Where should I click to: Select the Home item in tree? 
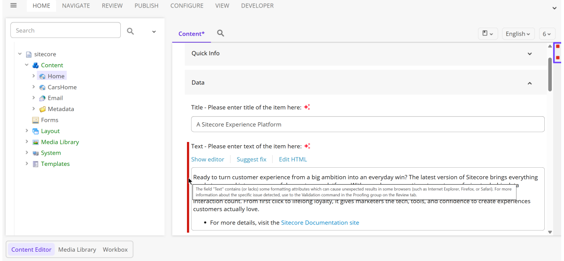pyautogui.click(x=56, y=76)
